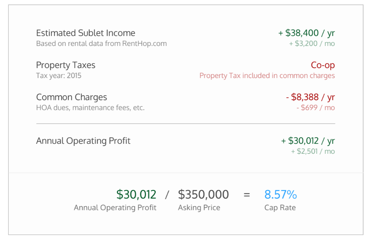369x245 pixels.
Task: Select the -$8,388 / yr charge value
Action: pyautogui.click(x=310, y=97)
